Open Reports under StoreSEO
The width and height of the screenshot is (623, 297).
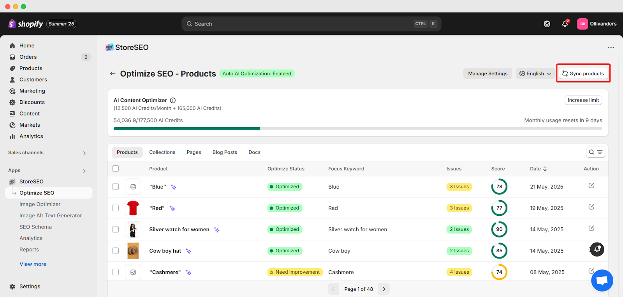coord(29,250)
